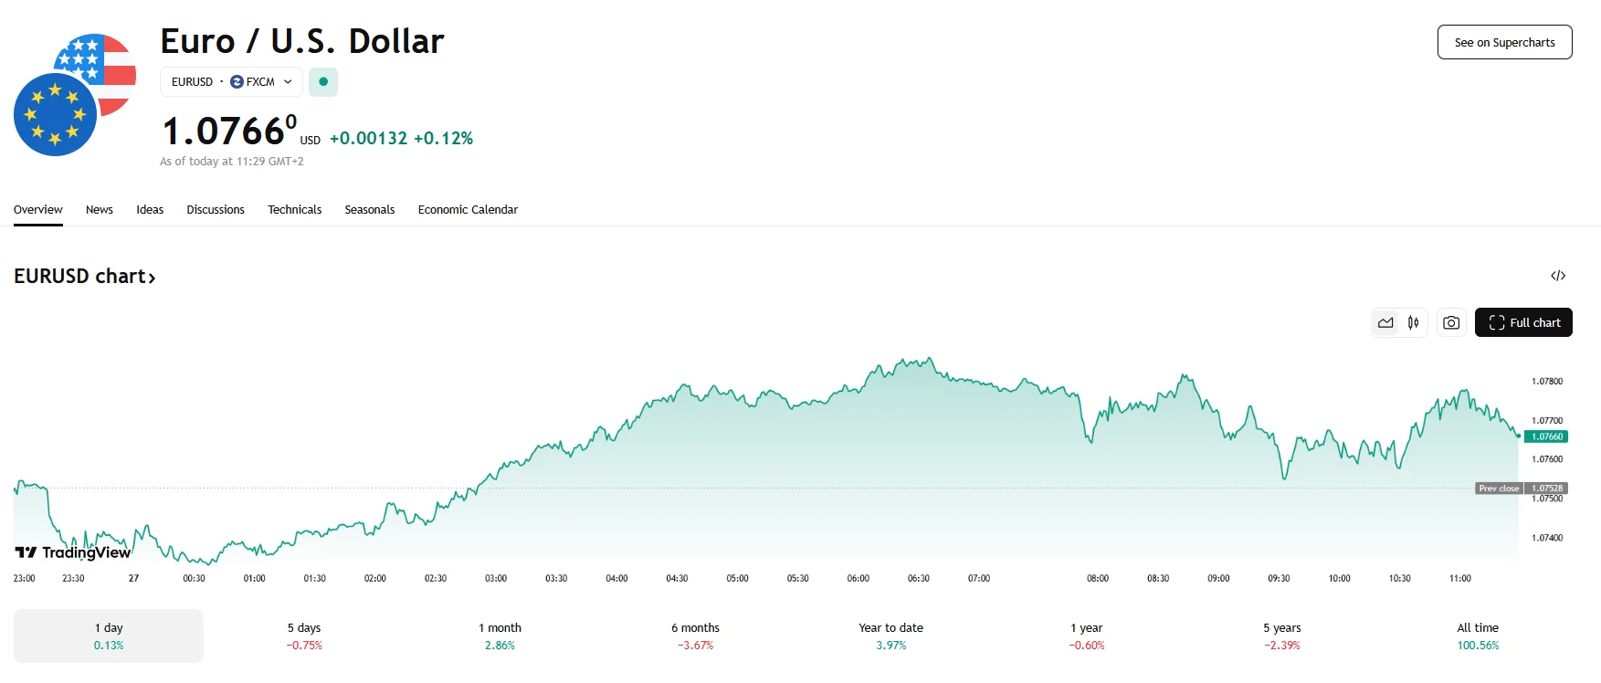Click the green market status dot
Viewport: 1601px width, 683px height.
323,82
